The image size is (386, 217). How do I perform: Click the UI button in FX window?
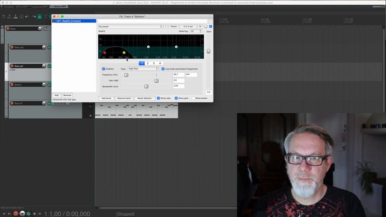click(200, 27)
